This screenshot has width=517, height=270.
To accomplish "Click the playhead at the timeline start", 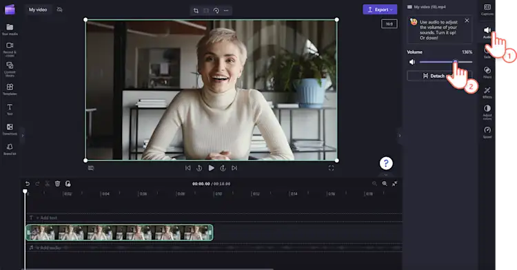I will (x=25, y=191).
